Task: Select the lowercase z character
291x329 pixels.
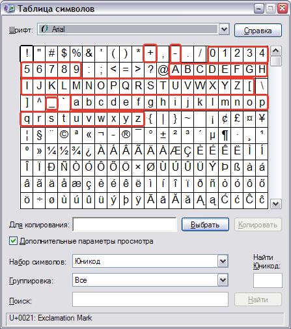Action: (138, 119)
